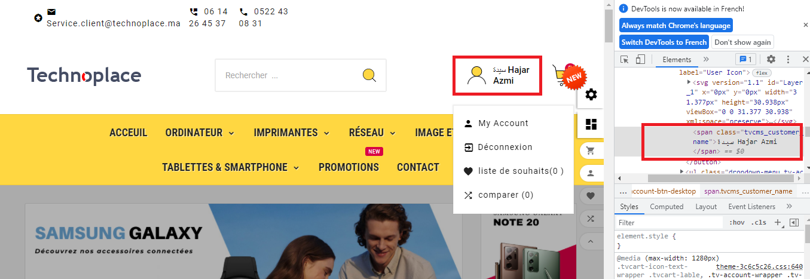Click the flex badge in Elements
This screenshot has width=810, height=279.
tap(762, 72)
